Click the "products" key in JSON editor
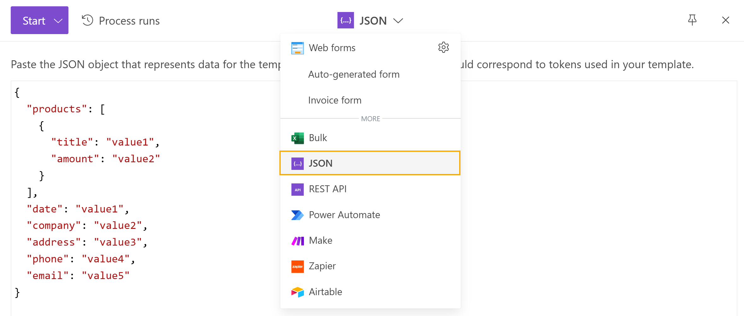This screenshot has width=744, height=316. pyautogui.click(x=57, y=109)
